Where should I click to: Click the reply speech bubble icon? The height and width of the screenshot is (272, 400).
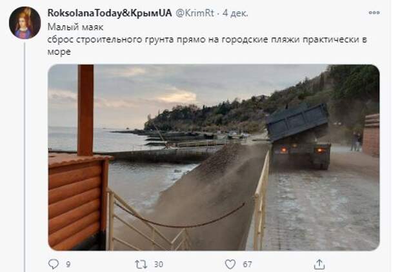tap(54, 264)
